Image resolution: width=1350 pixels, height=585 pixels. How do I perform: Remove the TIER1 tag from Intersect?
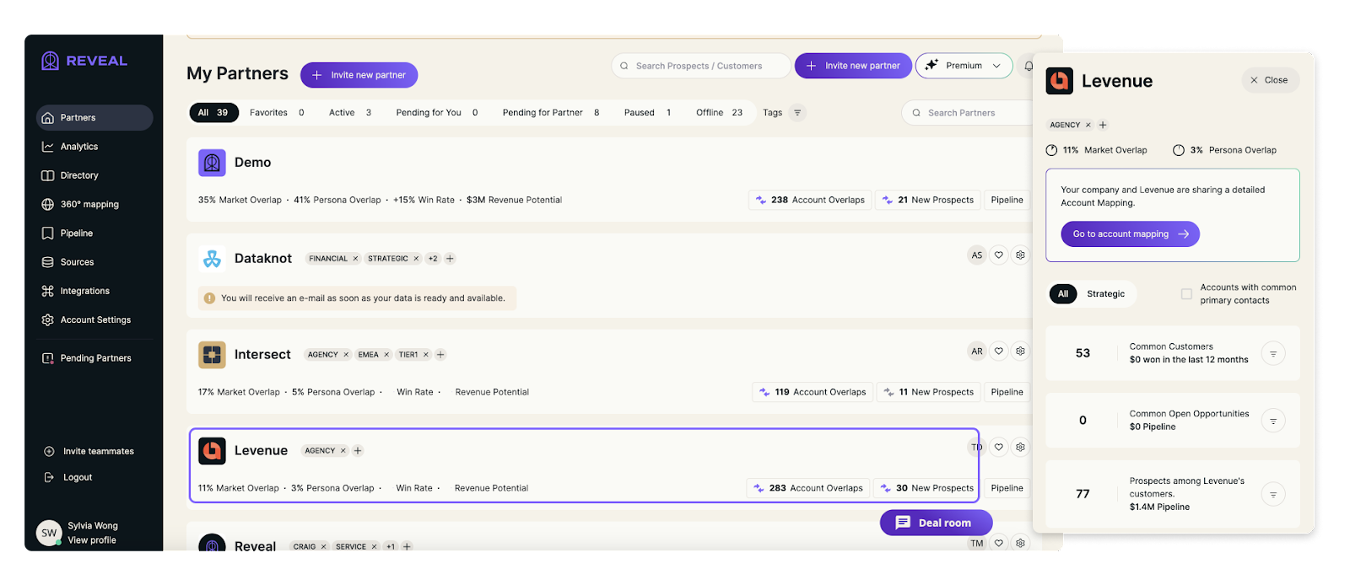pos(426,355)
